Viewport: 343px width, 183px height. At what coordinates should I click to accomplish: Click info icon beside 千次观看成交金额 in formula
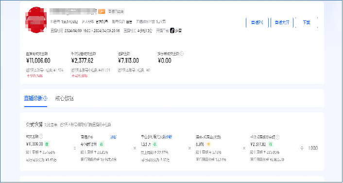(x=278, y=137)
